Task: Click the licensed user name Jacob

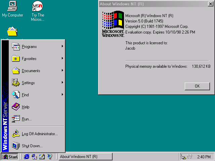Action: (130, 48)
